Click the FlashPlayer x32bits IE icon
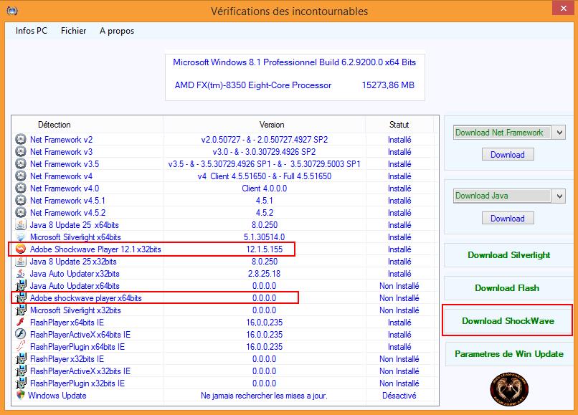 [21, 358]
